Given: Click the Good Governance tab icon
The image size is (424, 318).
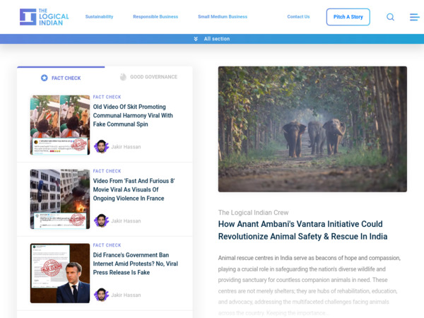Looking at the screenshot, I should [123, 77].
